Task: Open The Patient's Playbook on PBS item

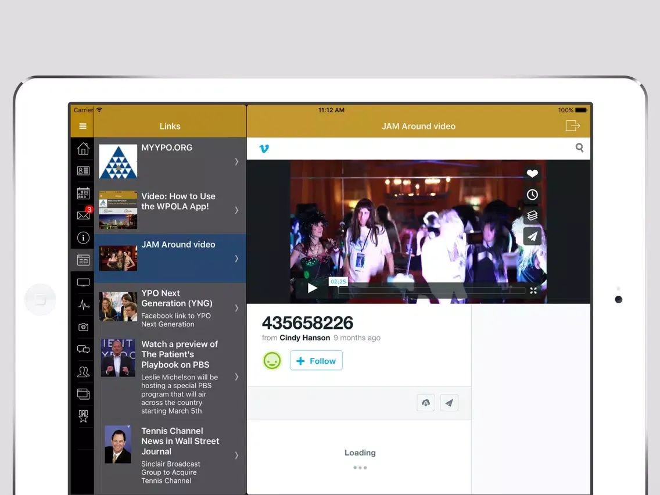Action: 170,376
